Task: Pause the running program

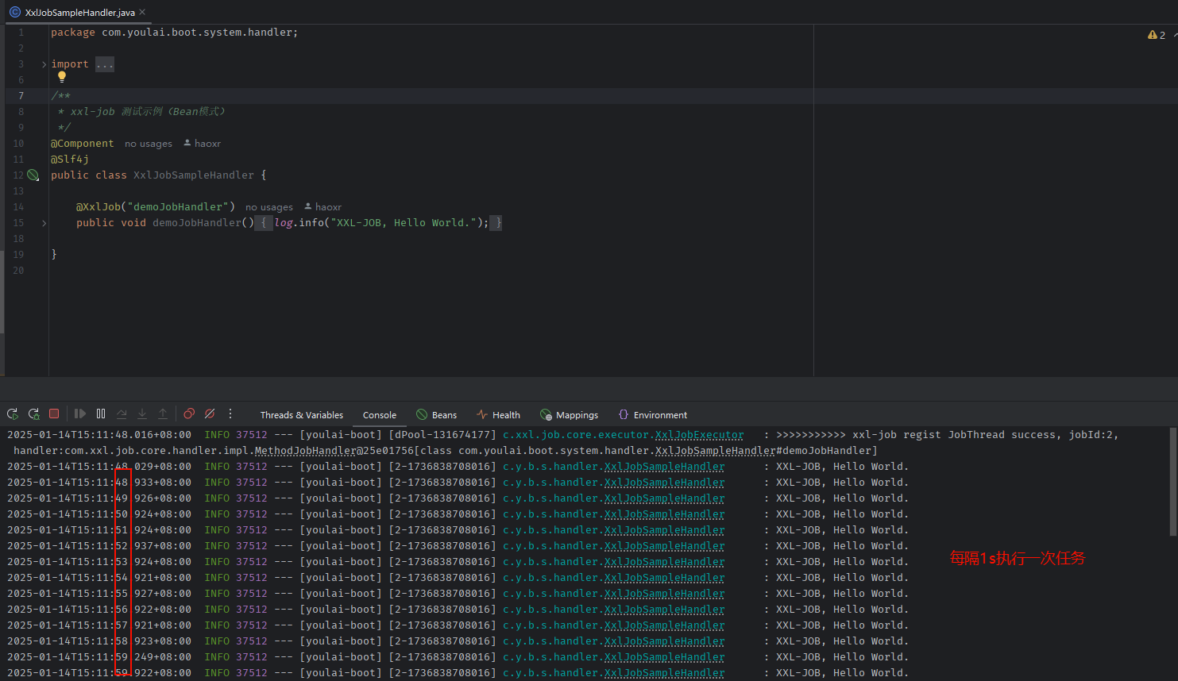Action: [101, 414]
